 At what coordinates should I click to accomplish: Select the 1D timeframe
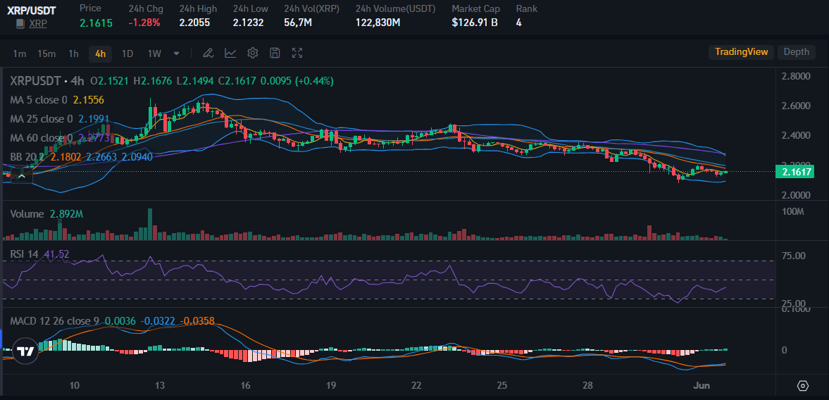127,54
